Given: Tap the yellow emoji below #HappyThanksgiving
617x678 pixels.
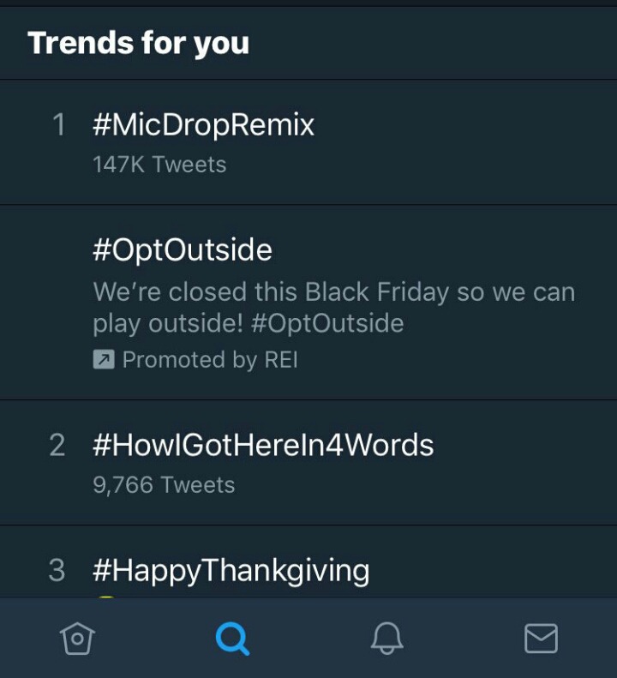Looking at the screenshot, I should point(106,597).
